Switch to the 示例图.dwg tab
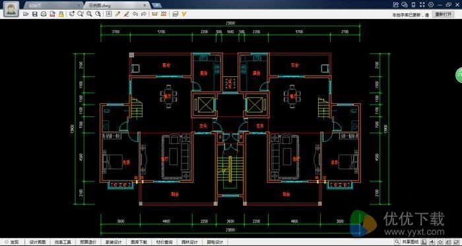This screenshot has height=246, width=462. [100, 5]
